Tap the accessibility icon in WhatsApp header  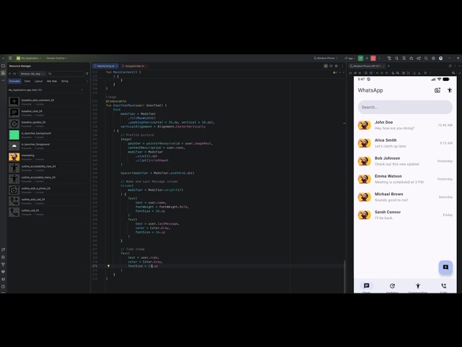click(449, 90)
